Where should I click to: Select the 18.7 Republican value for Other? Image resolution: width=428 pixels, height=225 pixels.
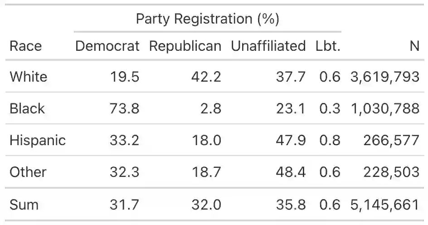click(x=206, y=172)
